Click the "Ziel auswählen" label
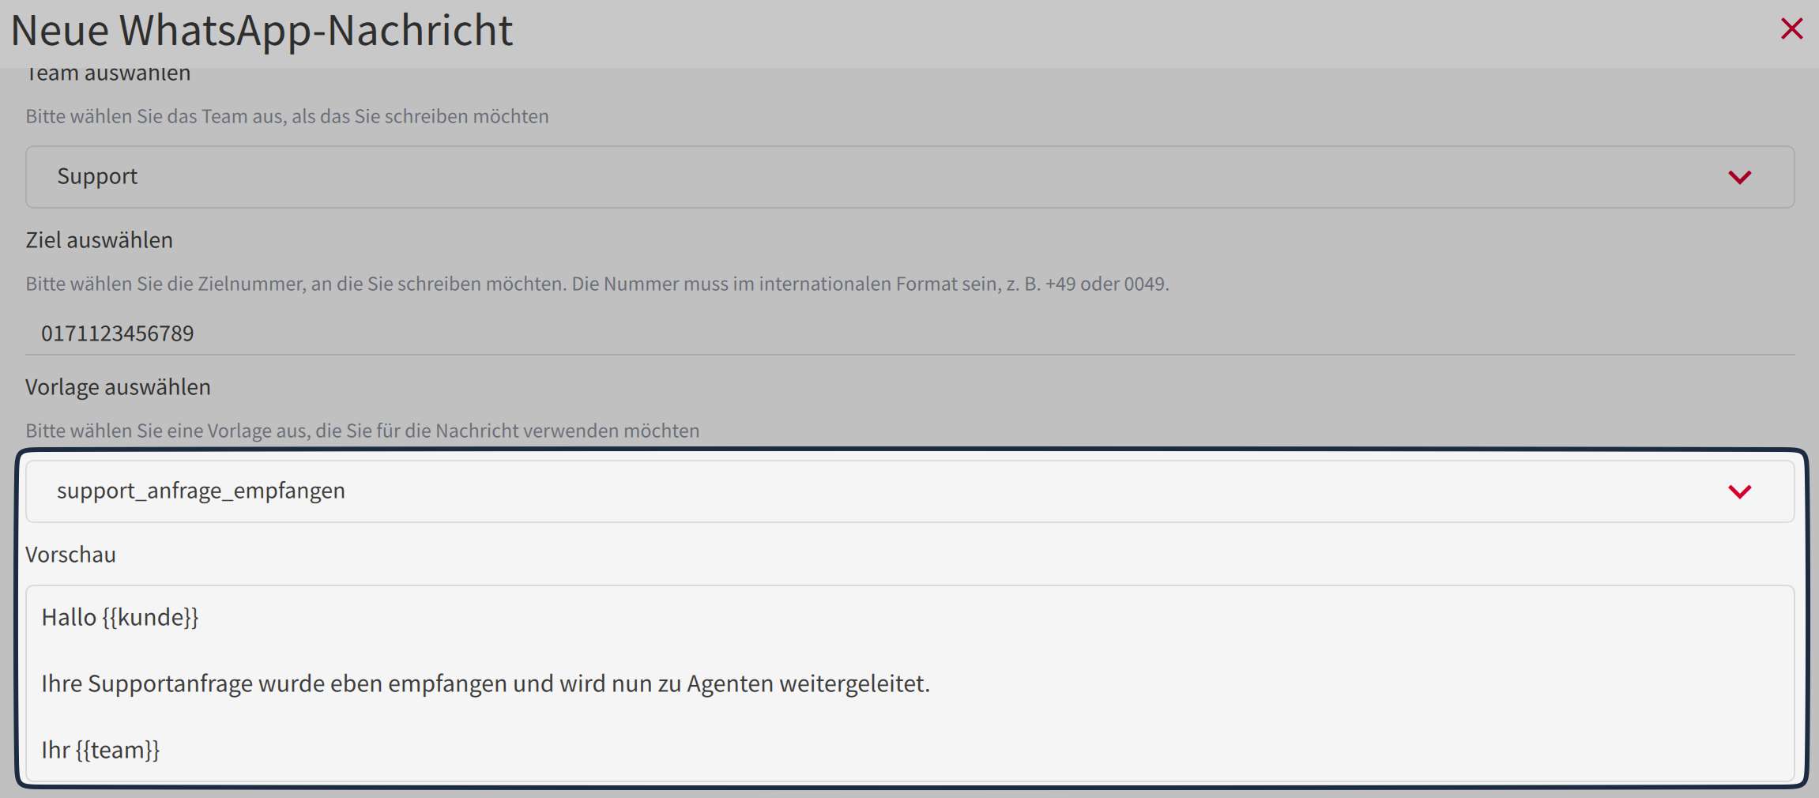The width and height of the screenshot is (1819, 798). tap(99, 240)
